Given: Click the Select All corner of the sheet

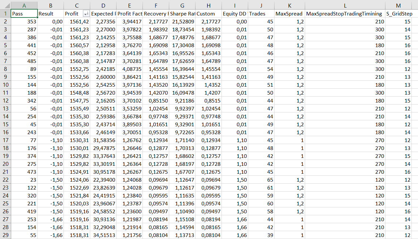Looking at the screenshot, I should coord(5,5).
